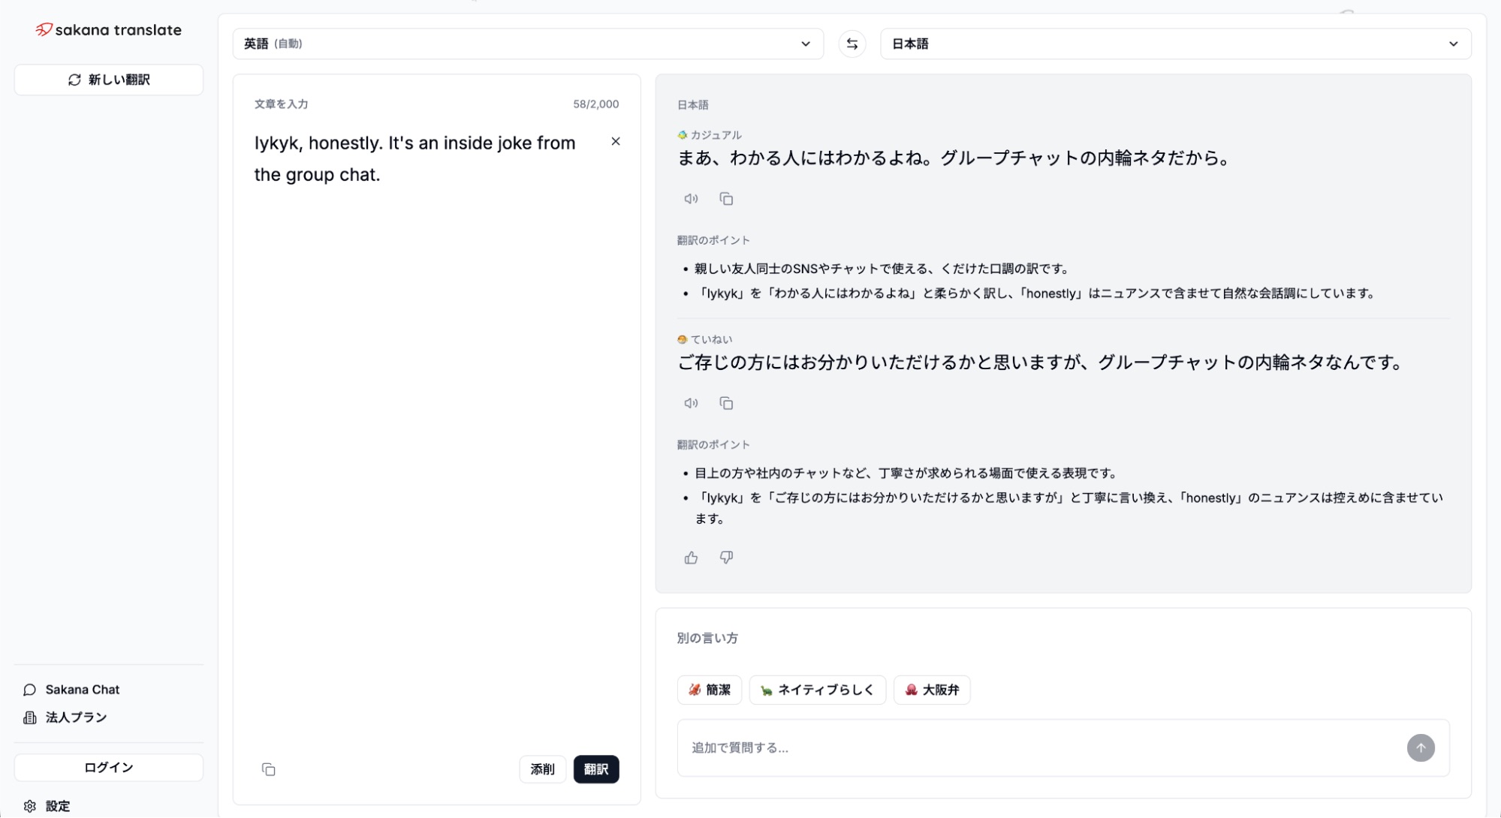Screen dimensions: 1501x818
Task: Play audio for the casual translation
Action: 691,199
